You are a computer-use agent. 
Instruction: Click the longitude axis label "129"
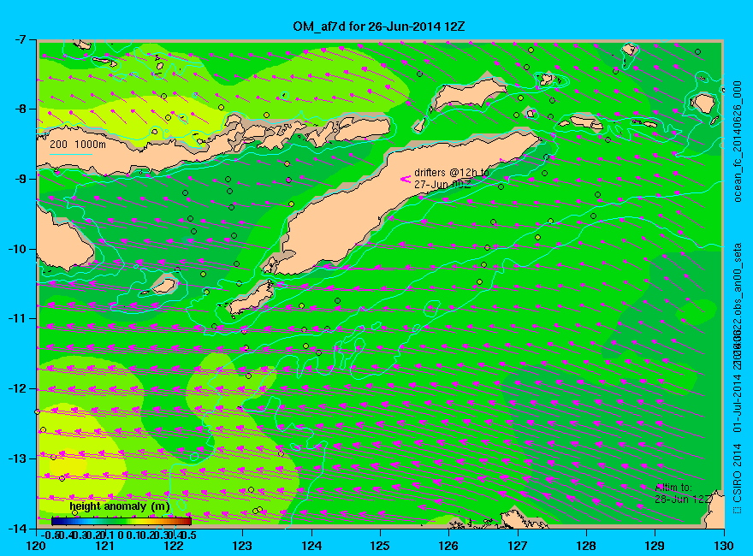[x=655, y=546]
